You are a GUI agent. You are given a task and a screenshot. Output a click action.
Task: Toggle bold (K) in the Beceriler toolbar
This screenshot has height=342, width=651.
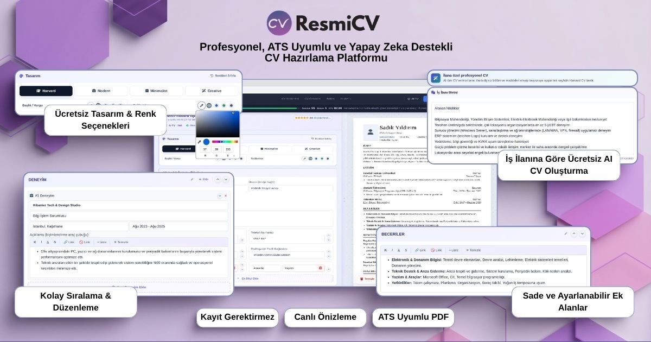(386, 250)
